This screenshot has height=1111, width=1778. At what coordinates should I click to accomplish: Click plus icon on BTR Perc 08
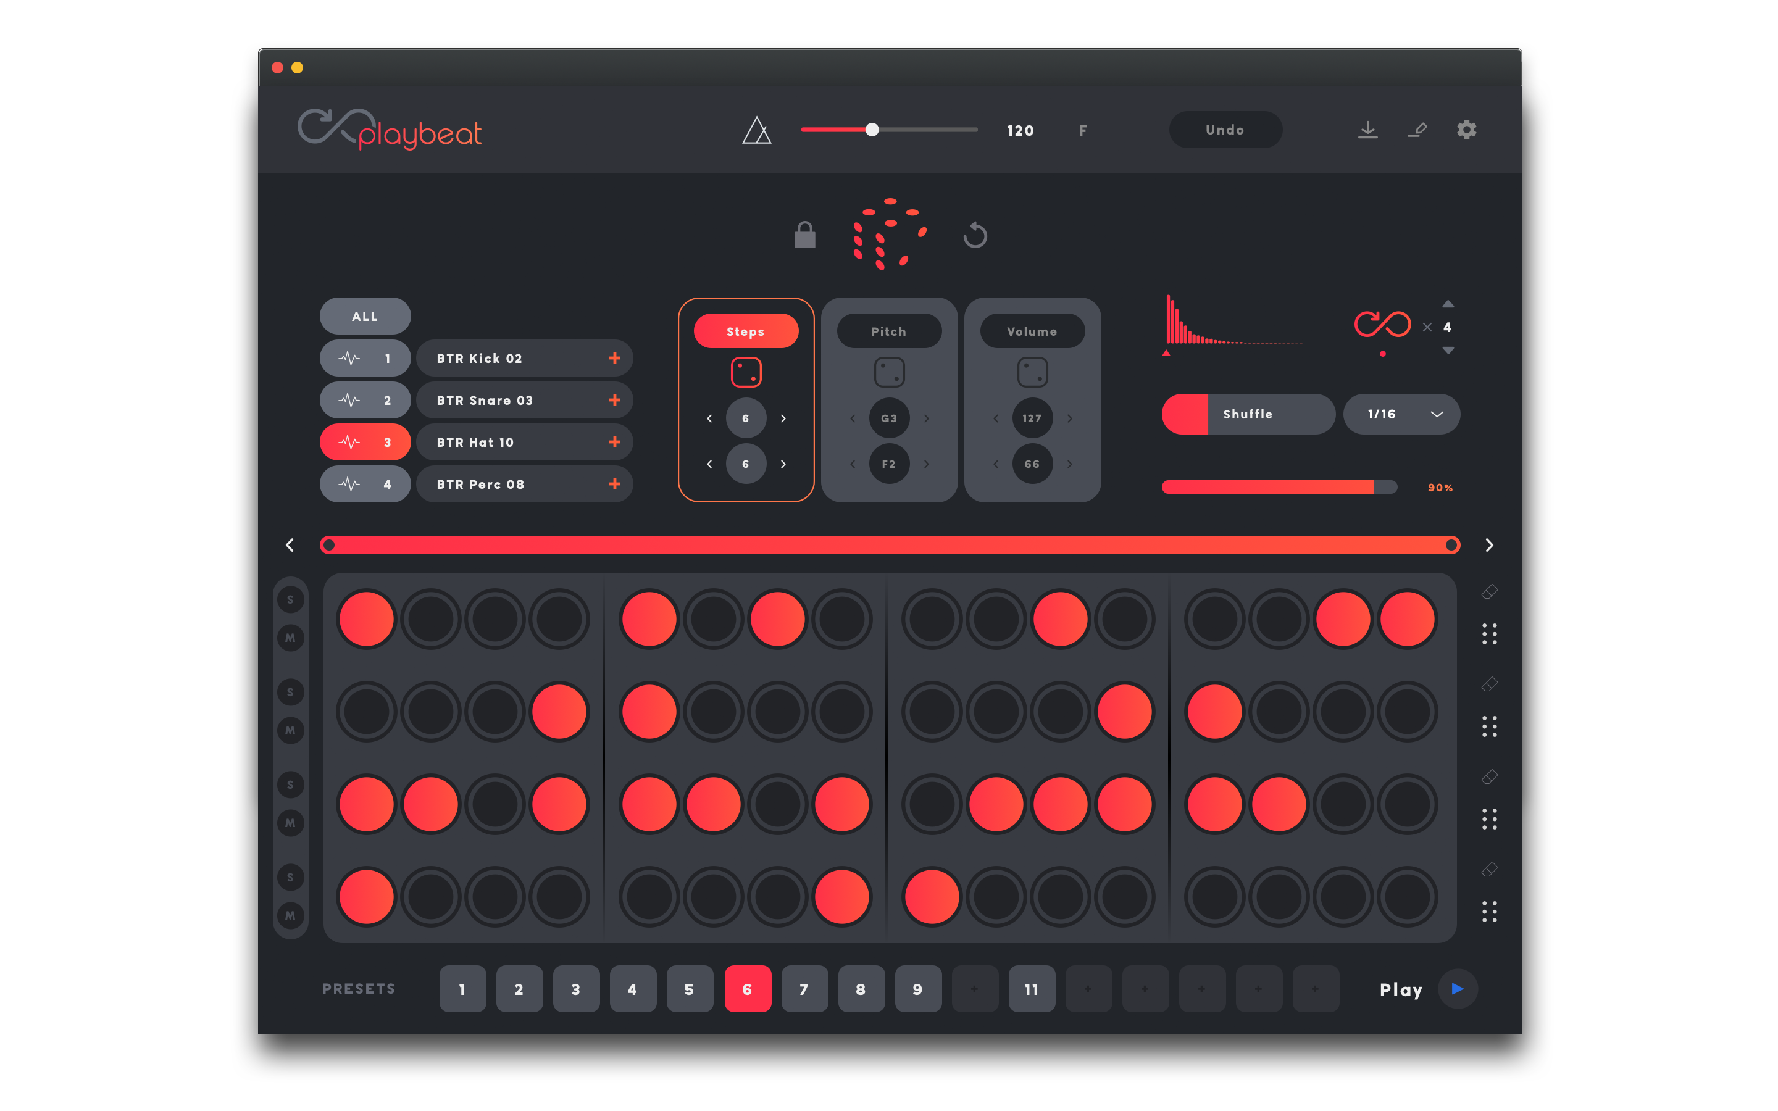coord(615,483)
